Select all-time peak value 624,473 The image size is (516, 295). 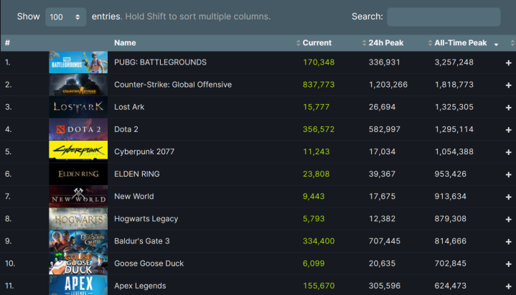(x=450, y=286)
